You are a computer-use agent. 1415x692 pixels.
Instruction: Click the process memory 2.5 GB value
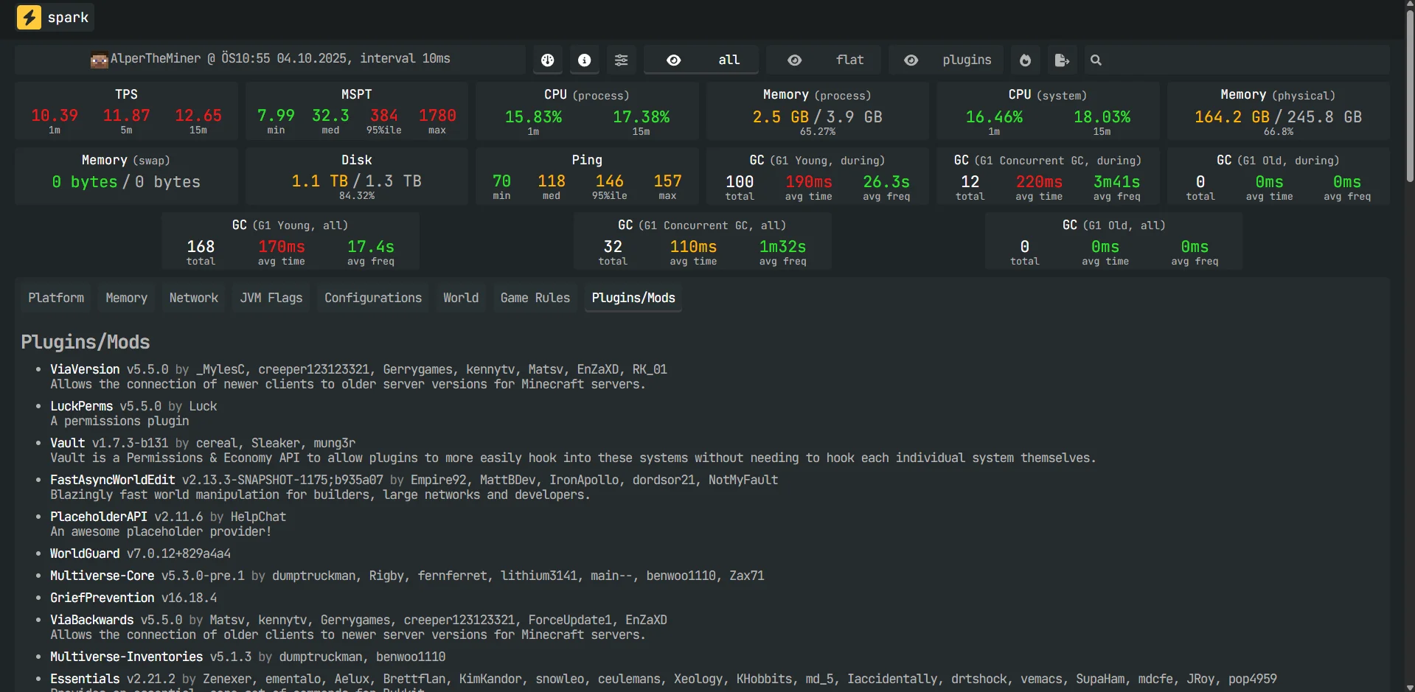tap(781, 117)
